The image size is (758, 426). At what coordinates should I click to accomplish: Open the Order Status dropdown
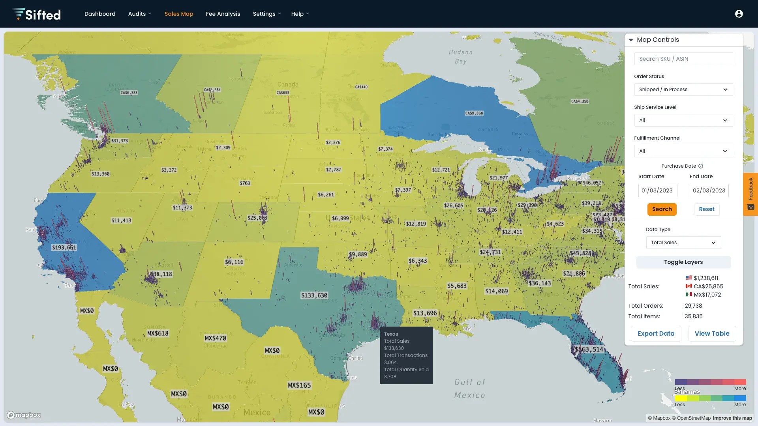[683, 90]
